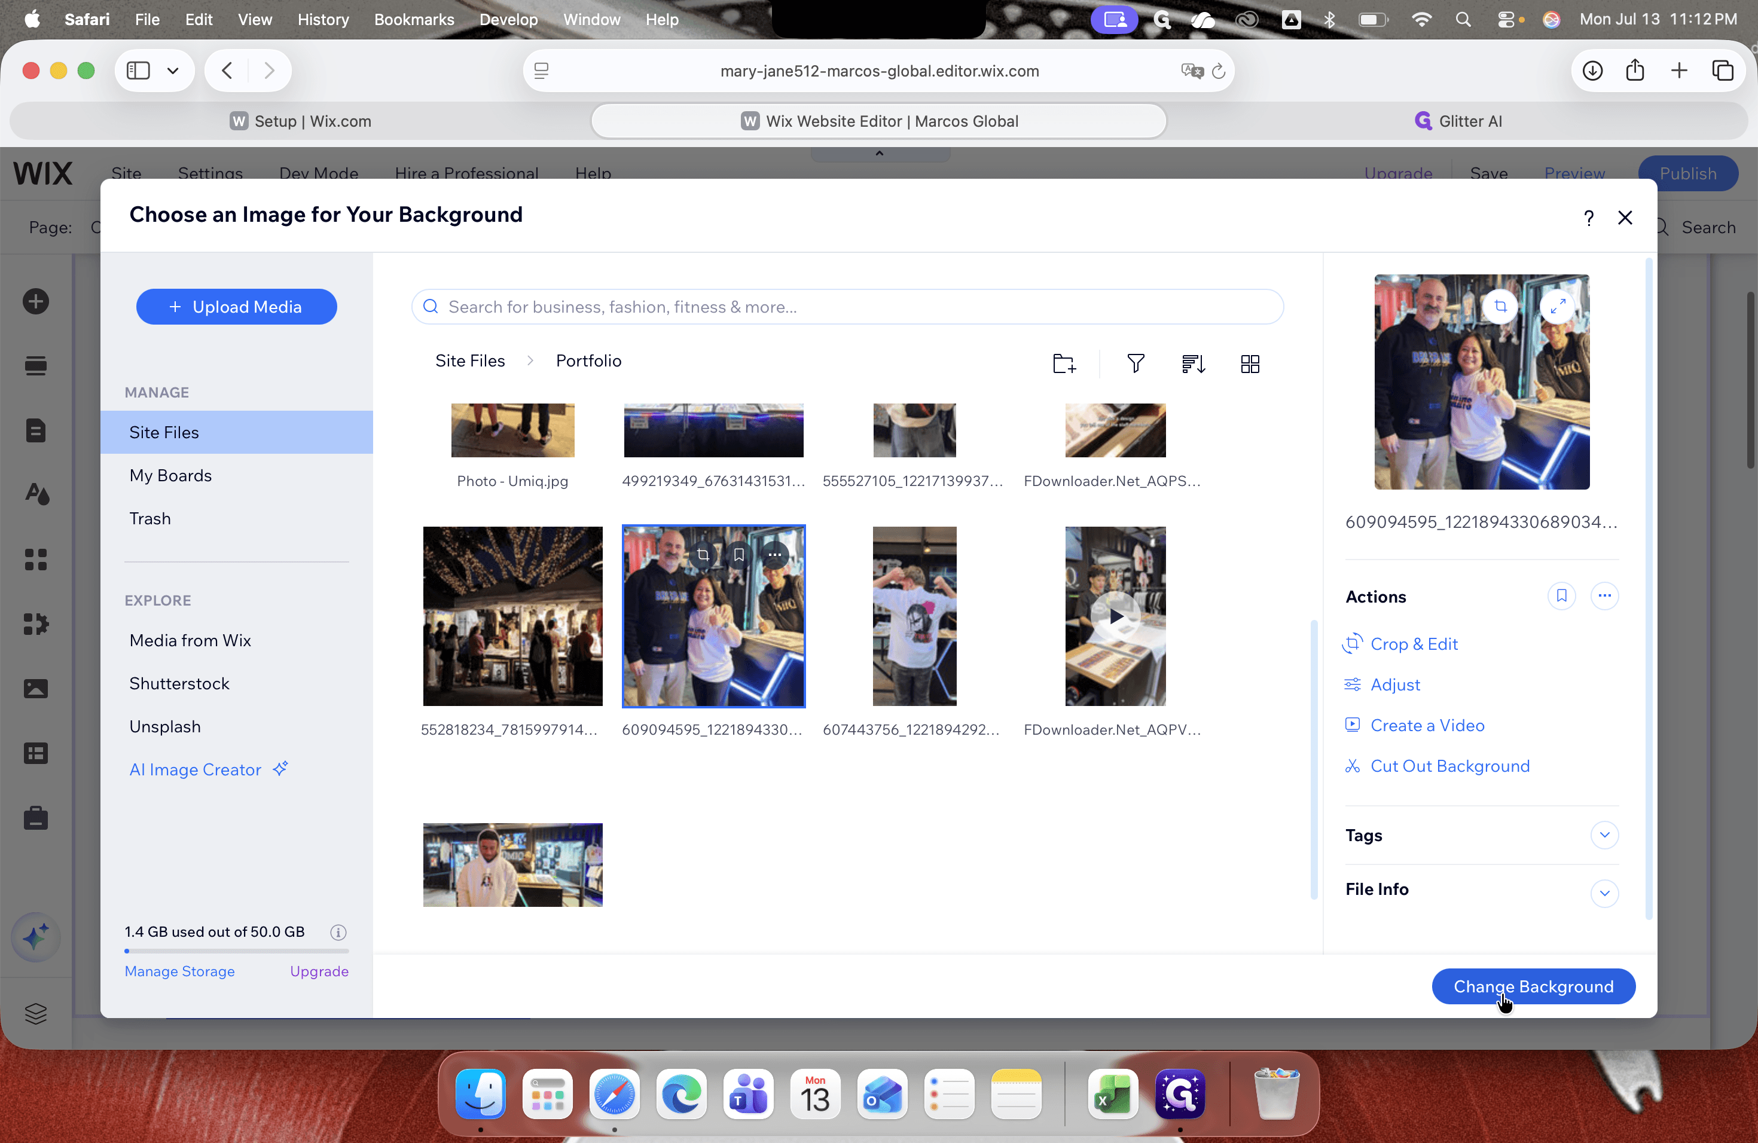
Task: Go to Site Files breadcrumb
Action: 470,360
